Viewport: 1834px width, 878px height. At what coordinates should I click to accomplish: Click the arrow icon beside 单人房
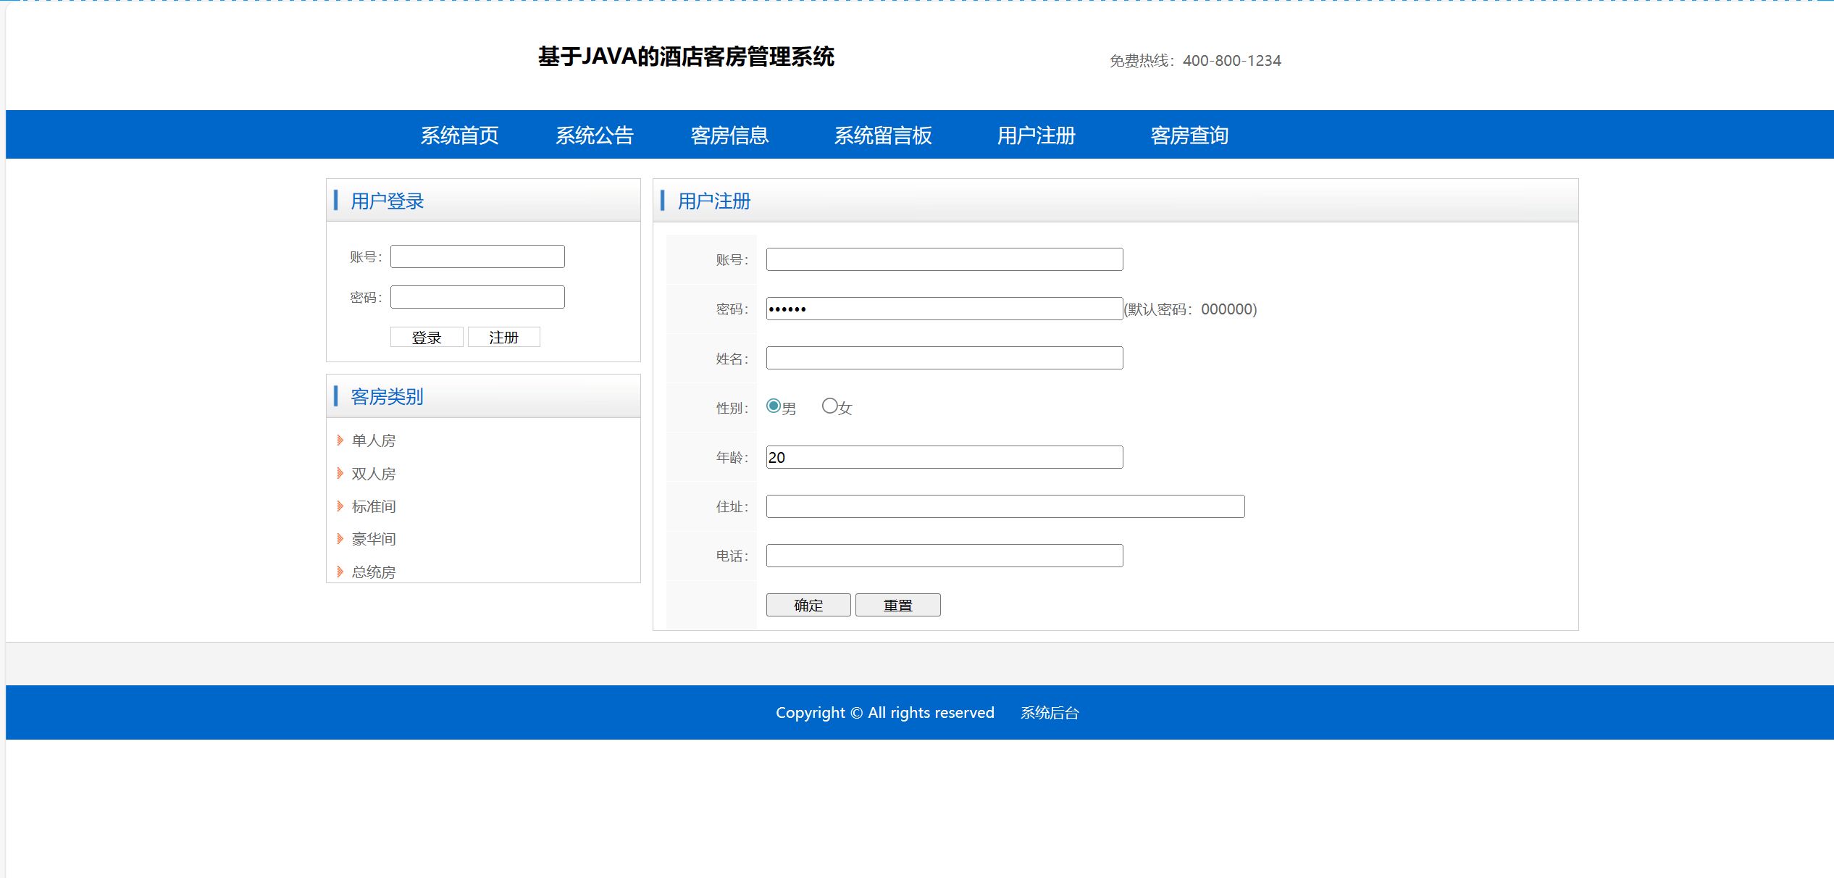click(340, 440)
